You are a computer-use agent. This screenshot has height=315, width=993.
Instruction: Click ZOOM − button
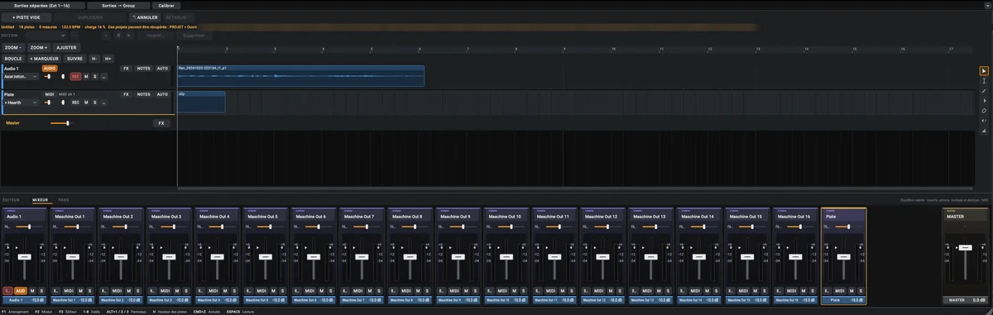(13, 48)
